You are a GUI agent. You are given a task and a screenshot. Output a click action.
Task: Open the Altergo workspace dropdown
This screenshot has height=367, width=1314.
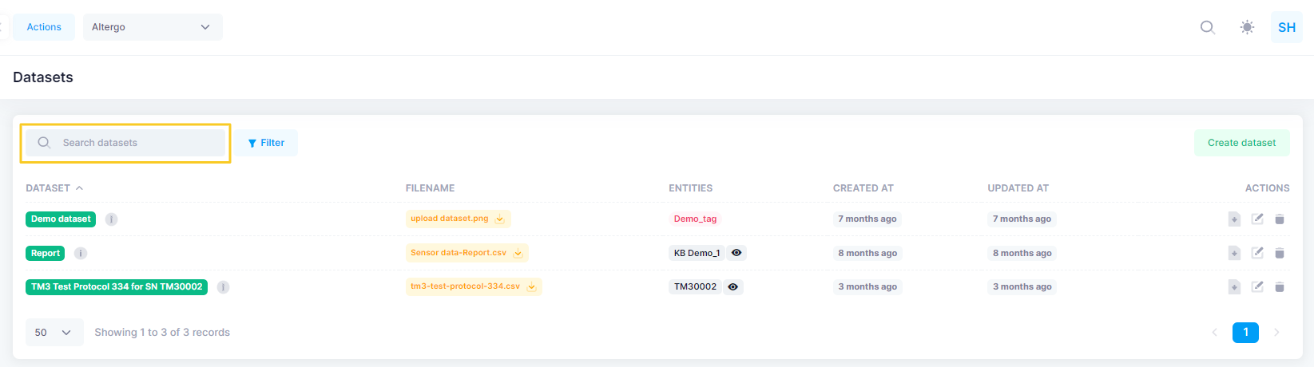(153, 27)
